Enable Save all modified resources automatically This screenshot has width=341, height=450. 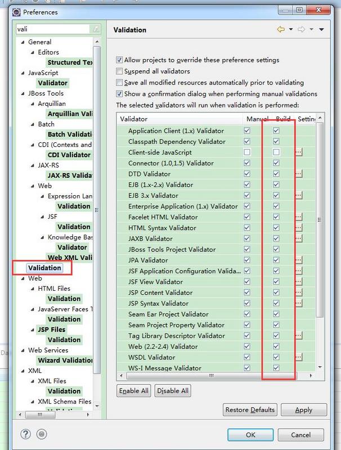click(119, 83)
